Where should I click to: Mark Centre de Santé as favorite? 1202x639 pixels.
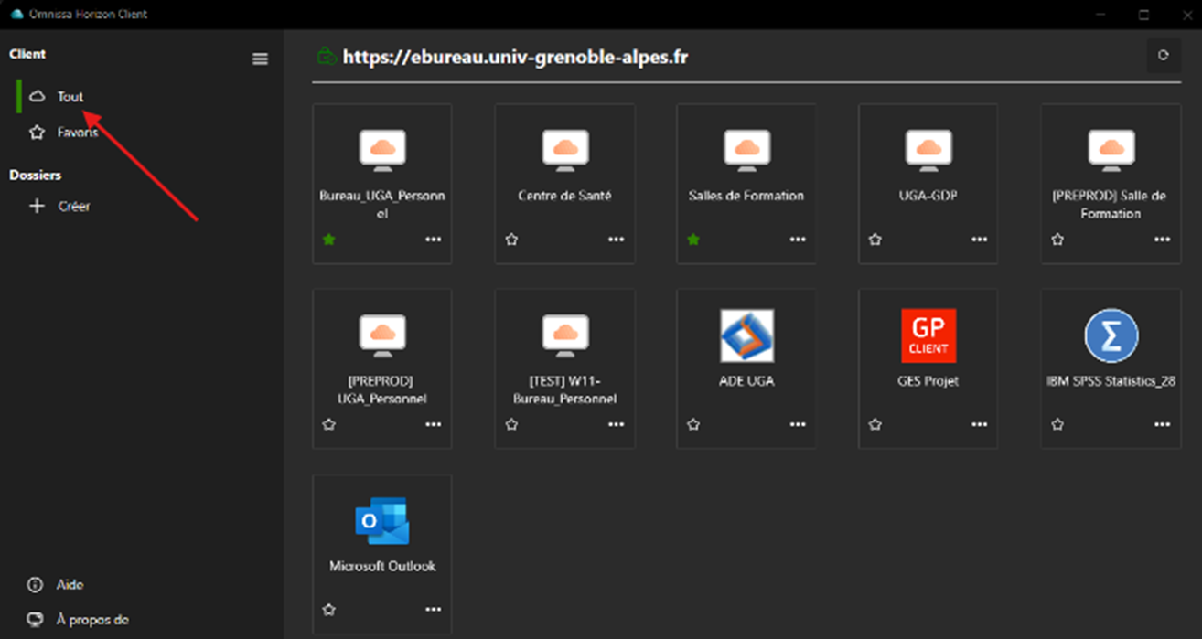pos(511,240)
